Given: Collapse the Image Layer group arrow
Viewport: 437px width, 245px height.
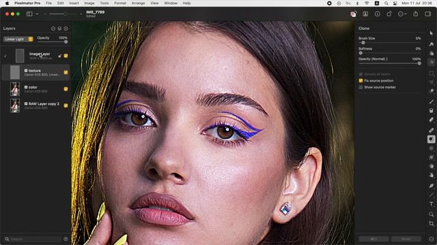Looking at the screenshot, I should click(x=5, y=56).
